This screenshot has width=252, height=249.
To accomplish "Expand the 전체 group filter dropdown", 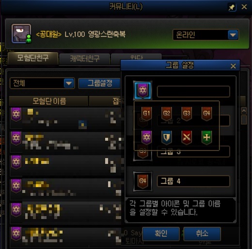I will pos(69,83).
